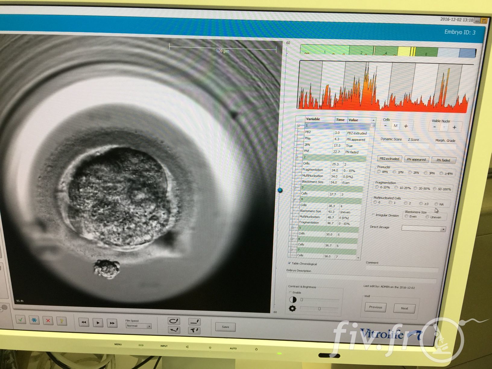Screen dimensions: 492x369
Task: Select the text annotation tool
Action: [x=194, y=330]
